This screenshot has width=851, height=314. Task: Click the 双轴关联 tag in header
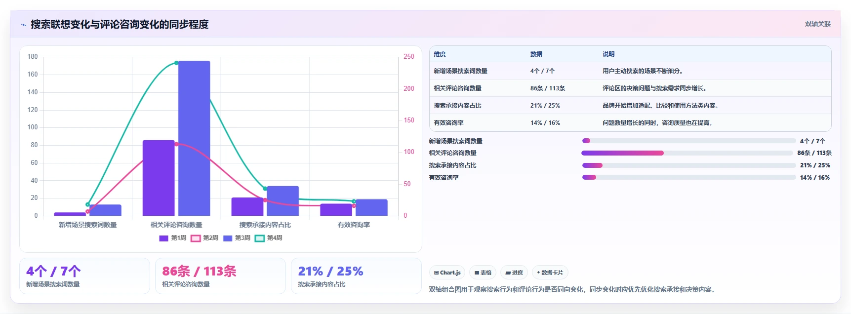(817, 24)
